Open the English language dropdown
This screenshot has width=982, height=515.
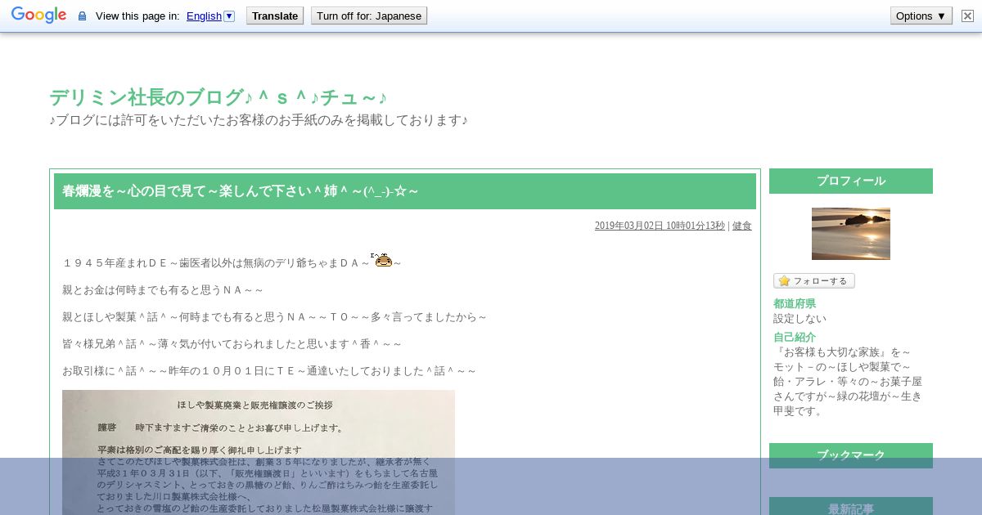(210, 16)
